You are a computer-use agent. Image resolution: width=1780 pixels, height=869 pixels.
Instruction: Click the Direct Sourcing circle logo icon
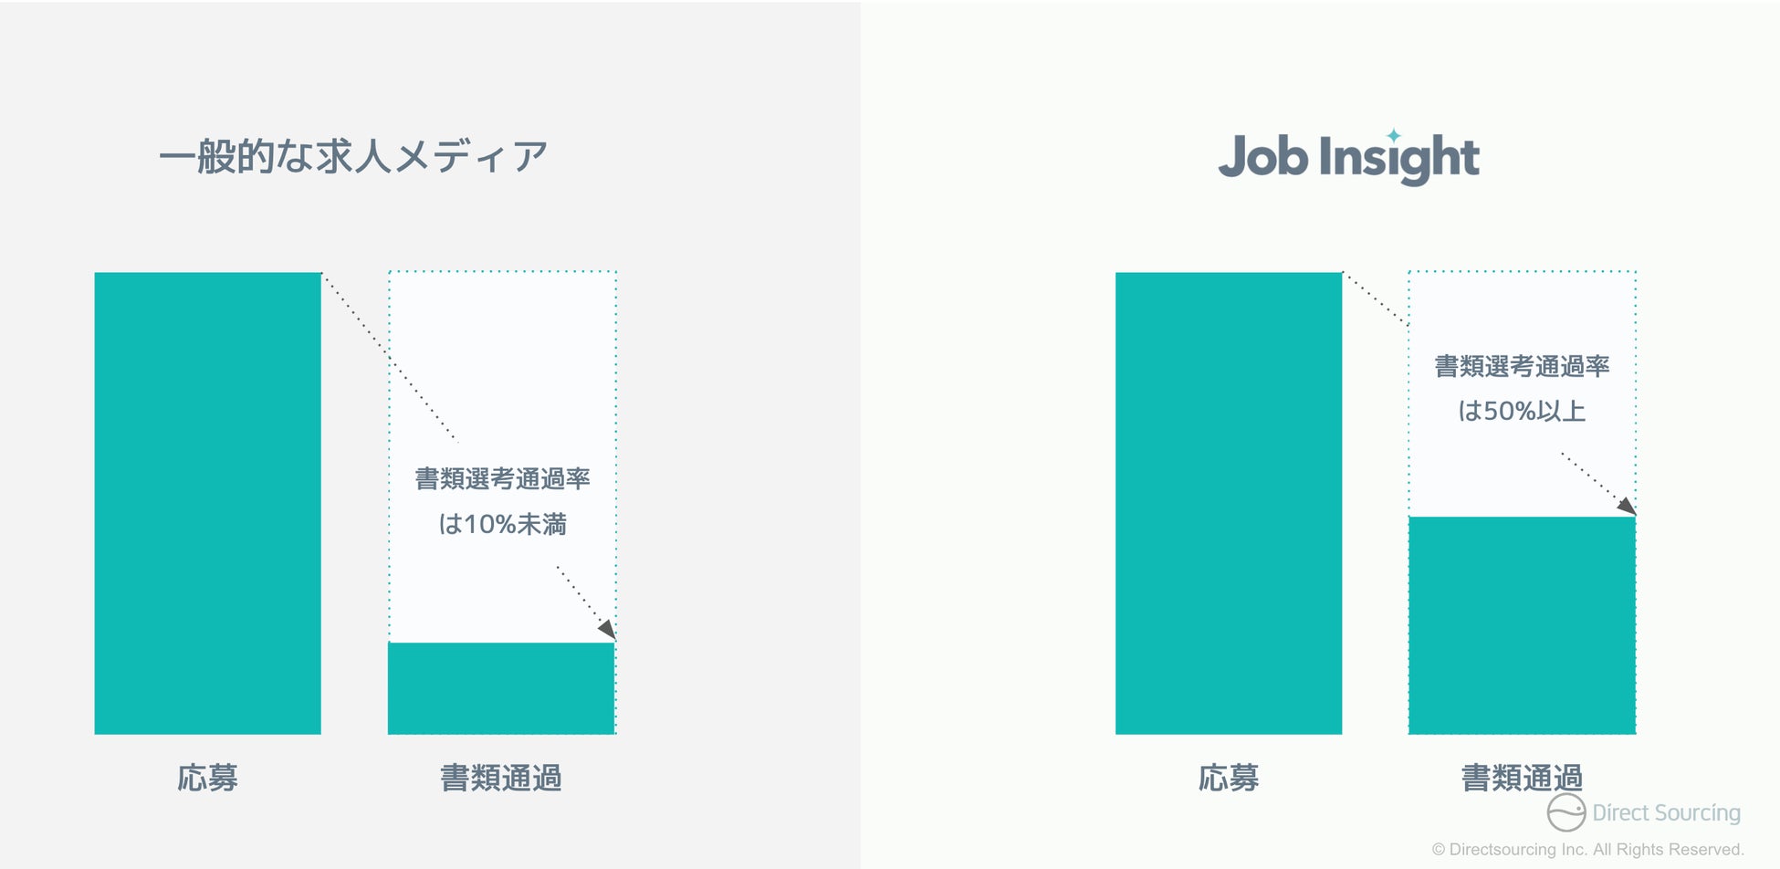point(1565,811)
